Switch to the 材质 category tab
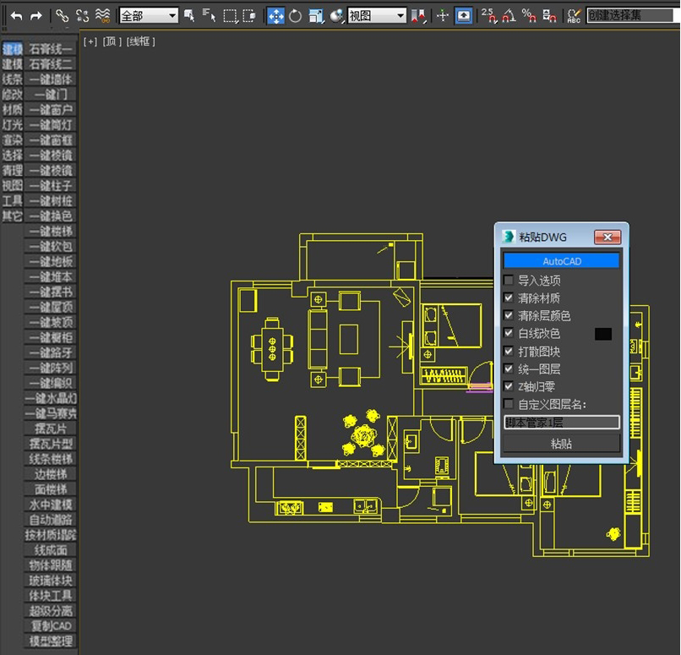 click(12, 110)
